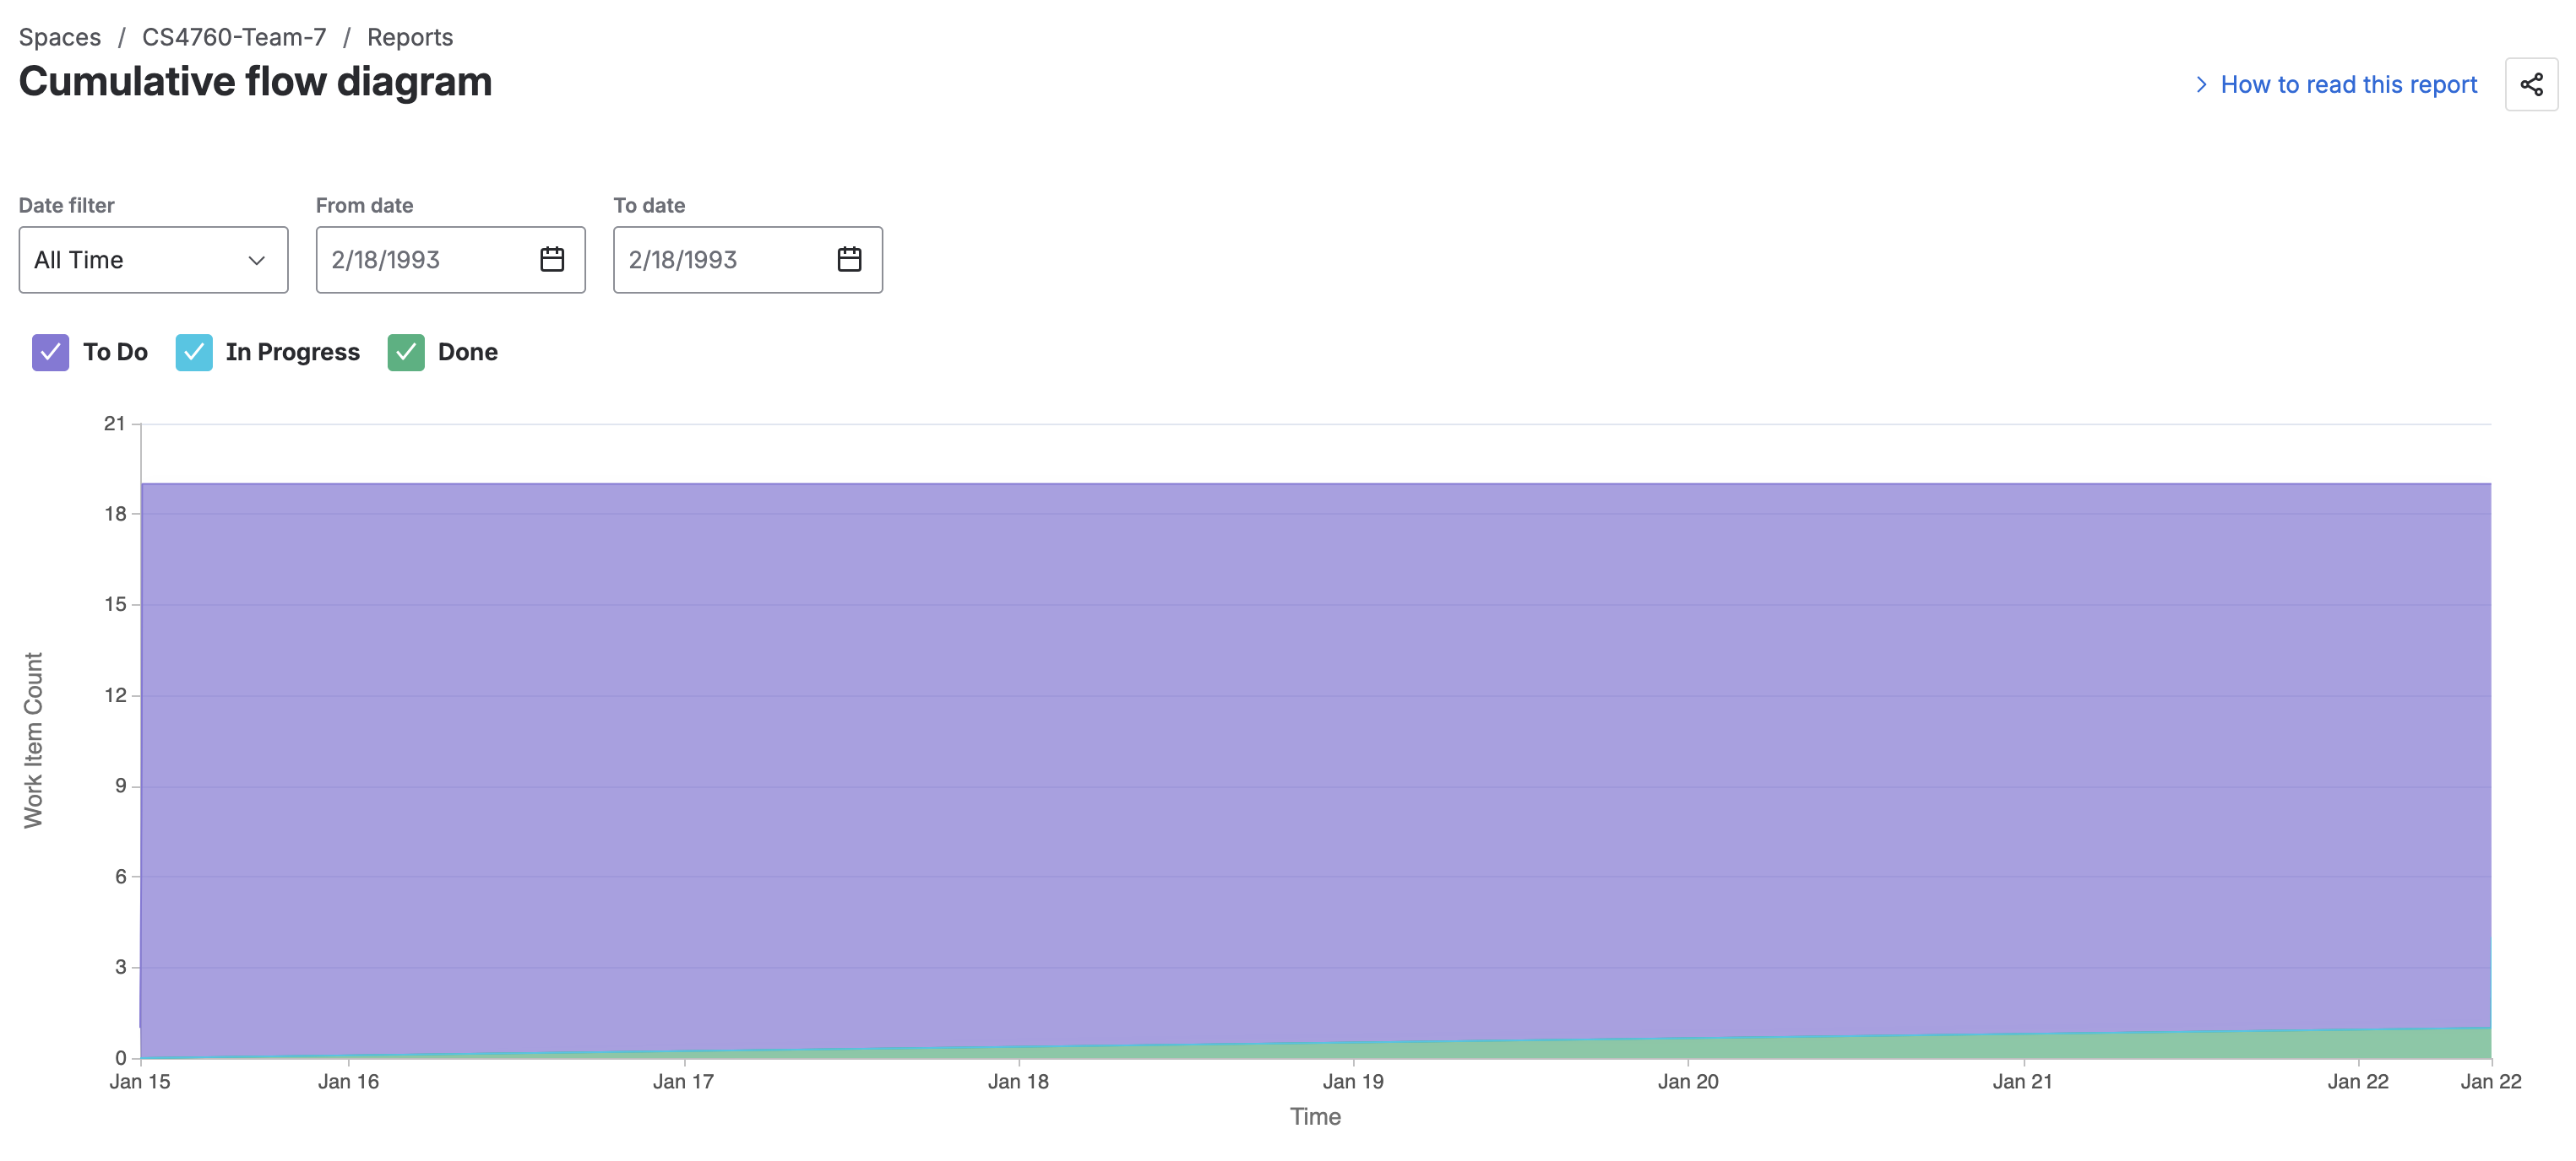Toggle off the Done status filter
Screen dimensions: 2576x1161
[x=405, y=352]
